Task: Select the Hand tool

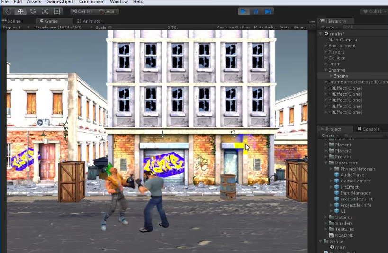Action: tap(8, 11)
